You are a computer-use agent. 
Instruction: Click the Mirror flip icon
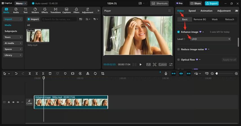click(88, 74)
